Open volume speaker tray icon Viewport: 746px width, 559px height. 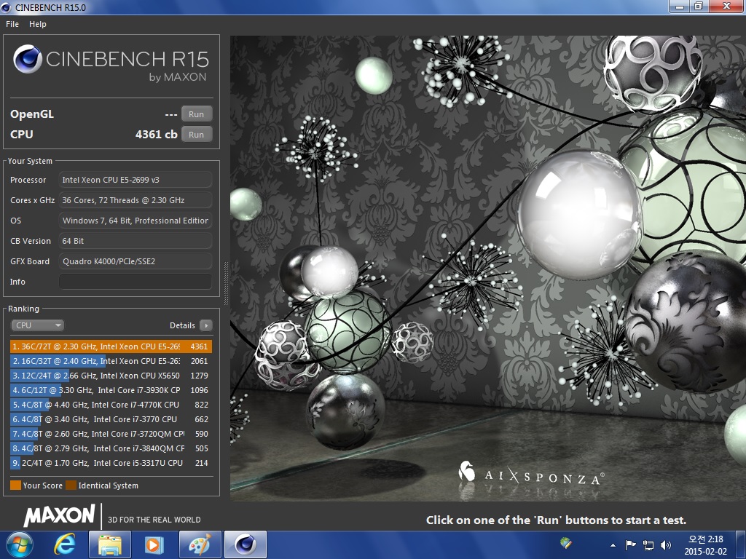pos(666,545)
